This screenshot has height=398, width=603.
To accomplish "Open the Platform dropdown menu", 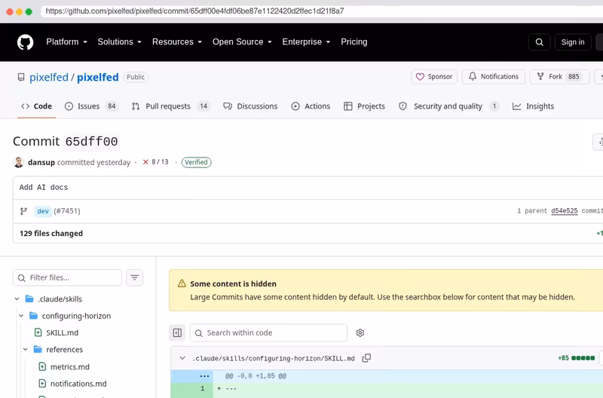I will [x=66, y=42].
